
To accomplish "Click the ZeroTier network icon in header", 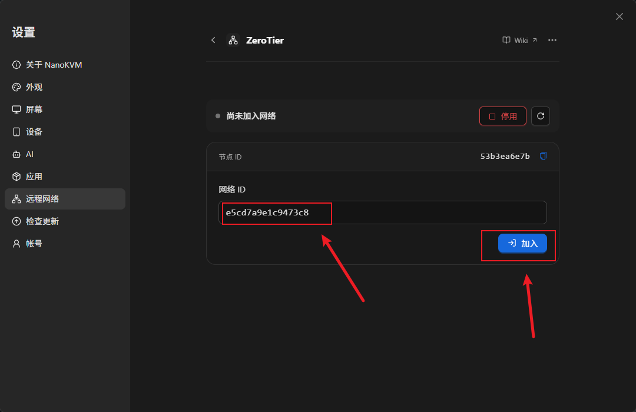I will click(x=233, y=40).
